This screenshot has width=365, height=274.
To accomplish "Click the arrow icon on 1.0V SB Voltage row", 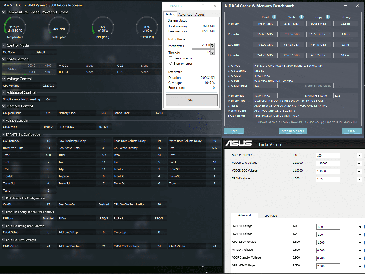I will click(359, 227).
